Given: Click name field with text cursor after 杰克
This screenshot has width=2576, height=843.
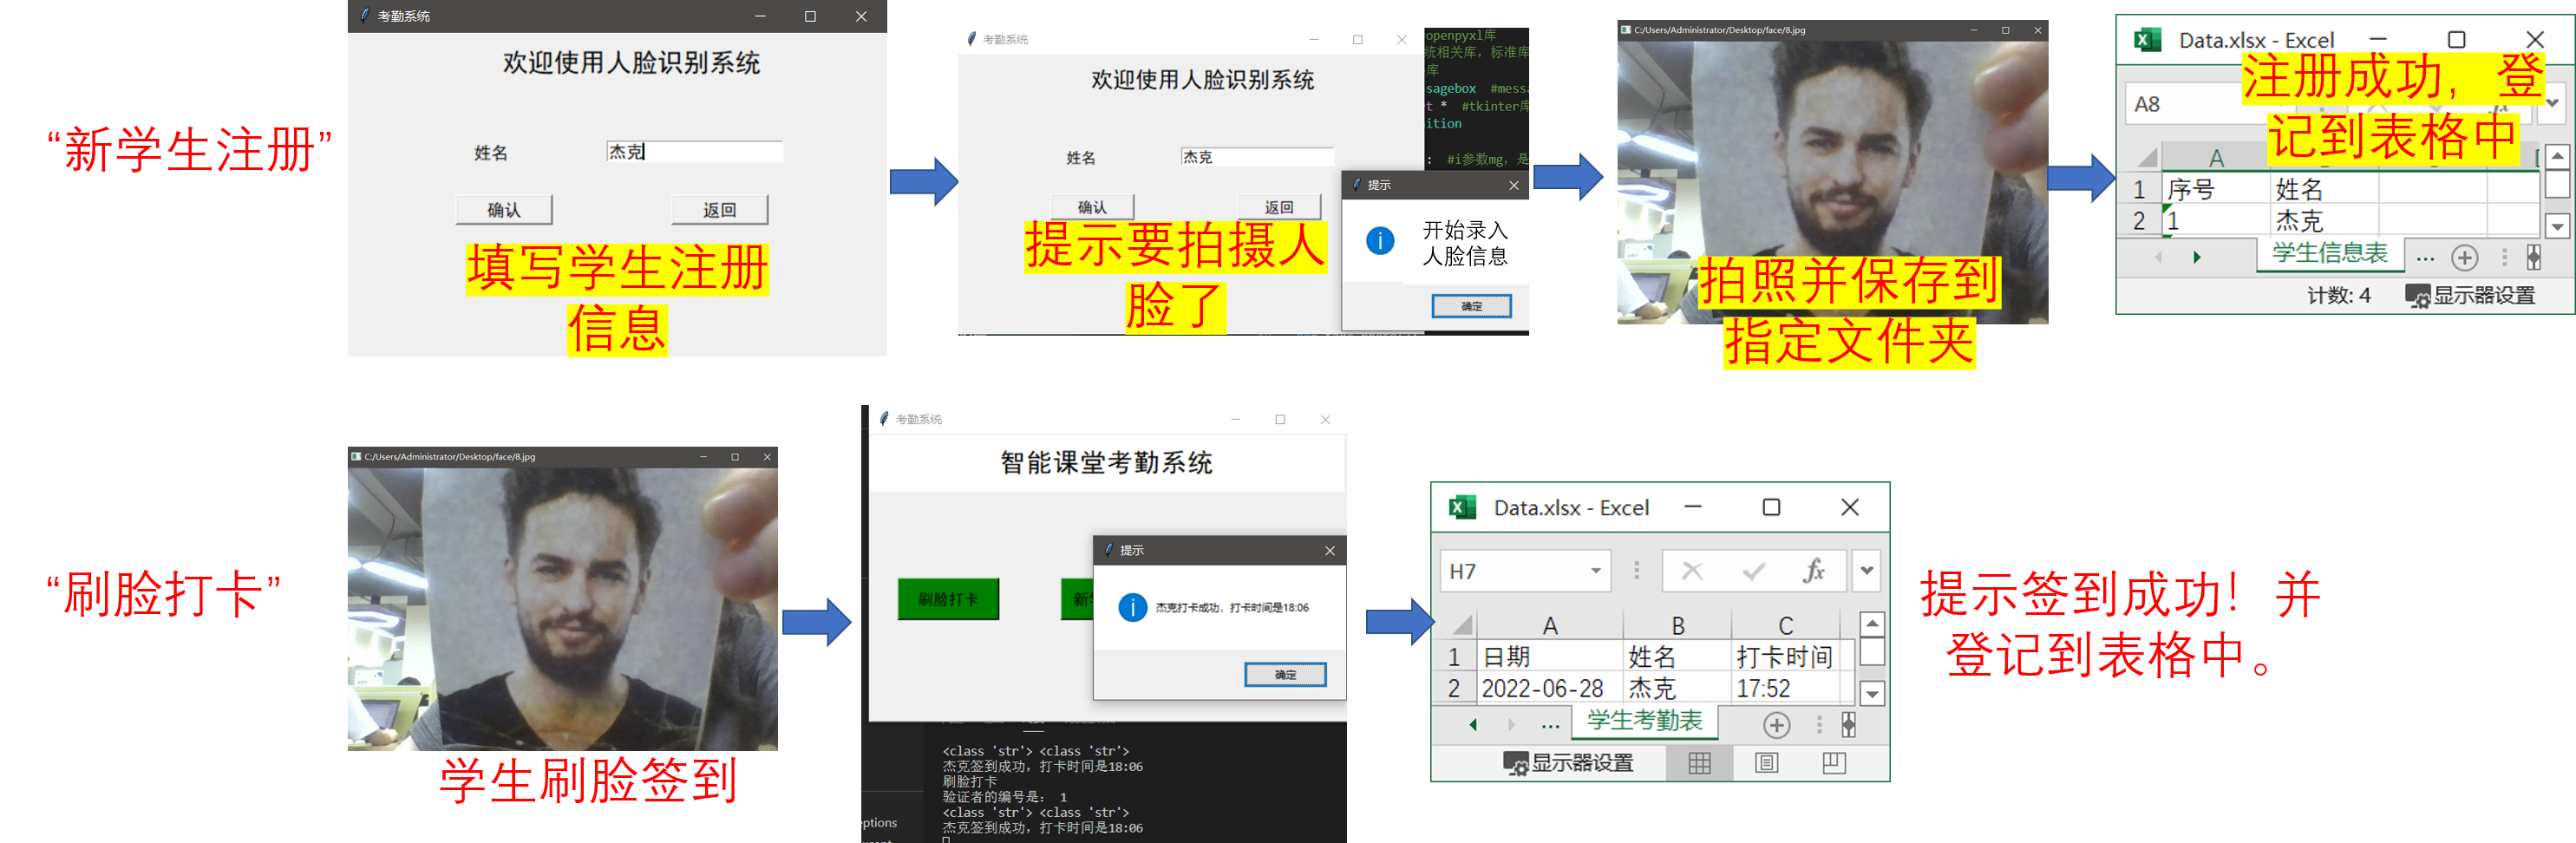Looking at the screenshot, I should (694, 152).
